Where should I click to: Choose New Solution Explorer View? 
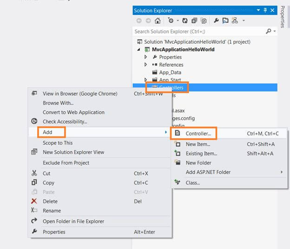point(100,152)
